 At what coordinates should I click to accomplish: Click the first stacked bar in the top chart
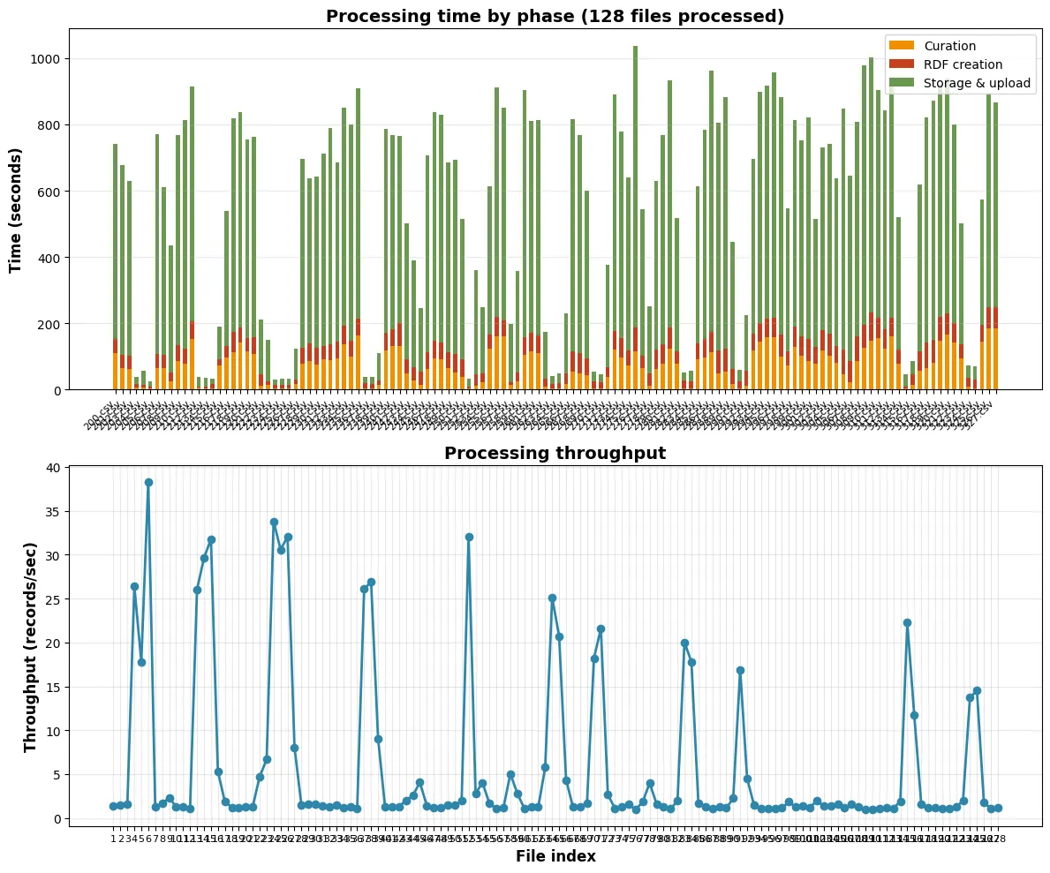click(115, 265)
